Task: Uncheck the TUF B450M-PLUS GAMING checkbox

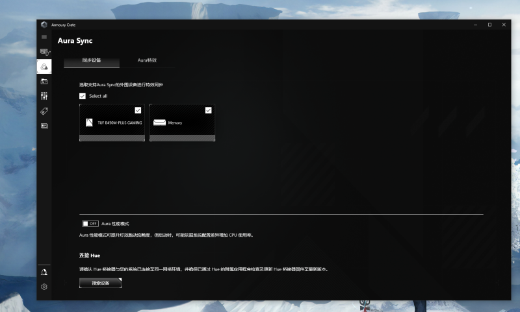Action: coord(138,110)
